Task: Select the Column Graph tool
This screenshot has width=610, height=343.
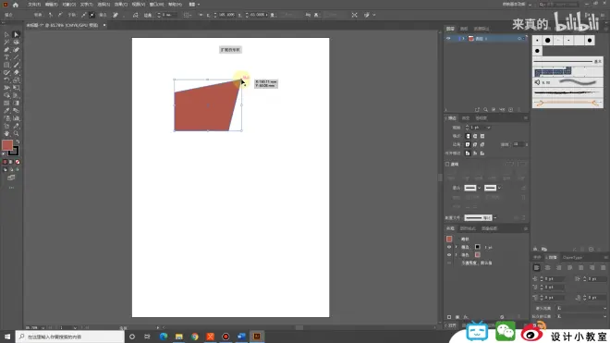Action: coord(17,118)
